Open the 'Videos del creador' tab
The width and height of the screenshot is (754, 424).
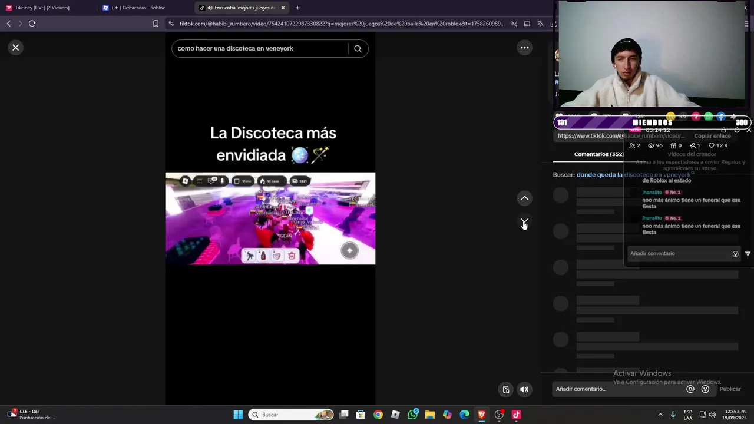click(x=692, y=154)
